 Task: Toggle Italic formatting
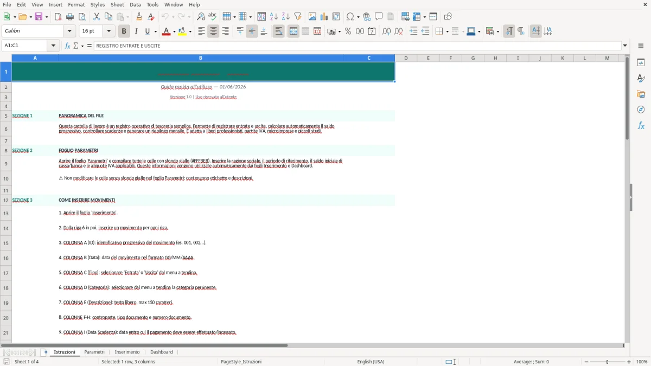coord(136,31)
